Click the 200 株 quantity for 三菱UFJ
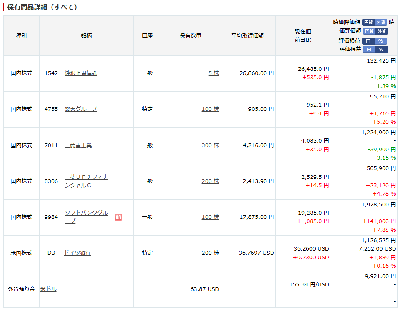 [x=210, y=181]
